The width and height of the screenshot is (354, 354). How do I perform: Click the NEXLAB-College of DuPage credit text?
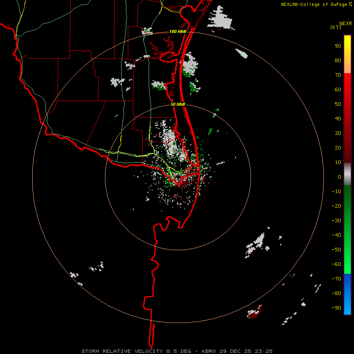314,4
